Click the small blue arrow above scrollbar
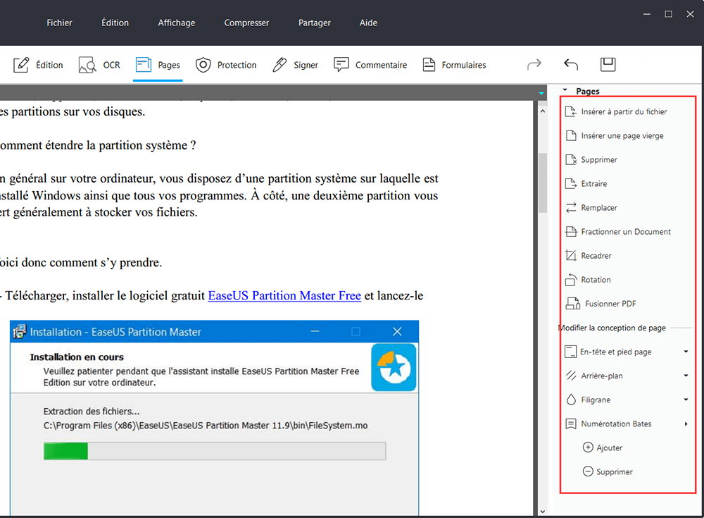The width and height of the screenshot is (704, 518). (541, 94)
